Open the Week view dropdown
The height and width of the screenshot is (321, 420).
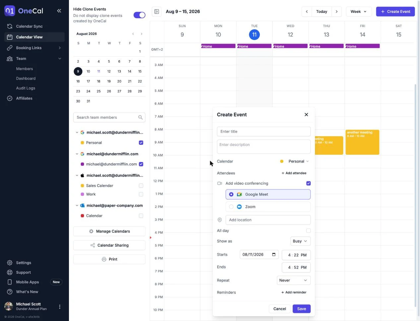[359, 12]
